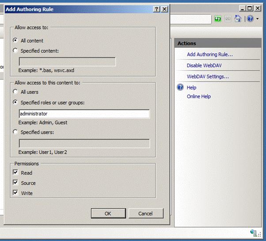The width and height of the screenshot is (266, 241).
Task: Click the address bar in IIS Manager
Action: tap(190, 19)
